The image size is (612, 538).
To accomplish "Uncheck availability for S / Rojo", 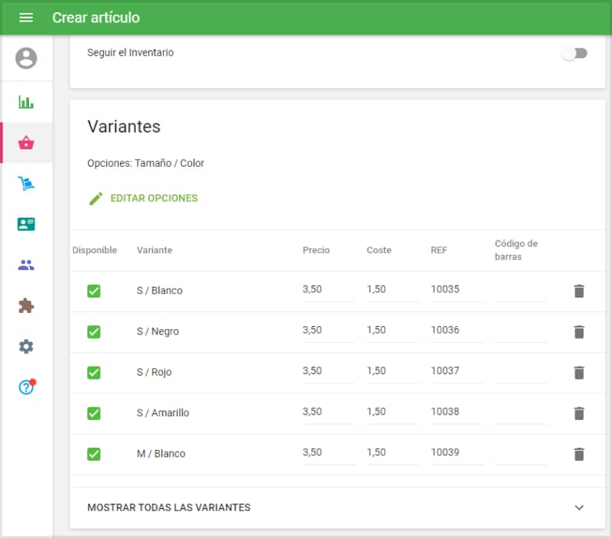I will point(94,372).
